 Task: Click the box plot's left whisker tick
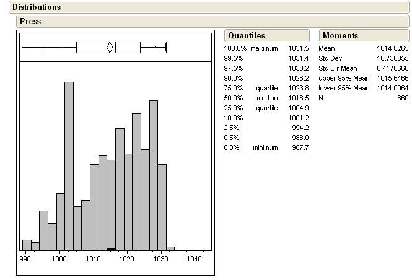pyautogui.click(x=40, y=47)
